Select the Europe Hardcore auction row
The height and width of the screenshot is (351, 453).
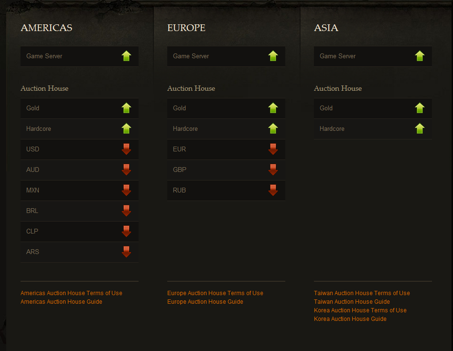click(226, 128)
